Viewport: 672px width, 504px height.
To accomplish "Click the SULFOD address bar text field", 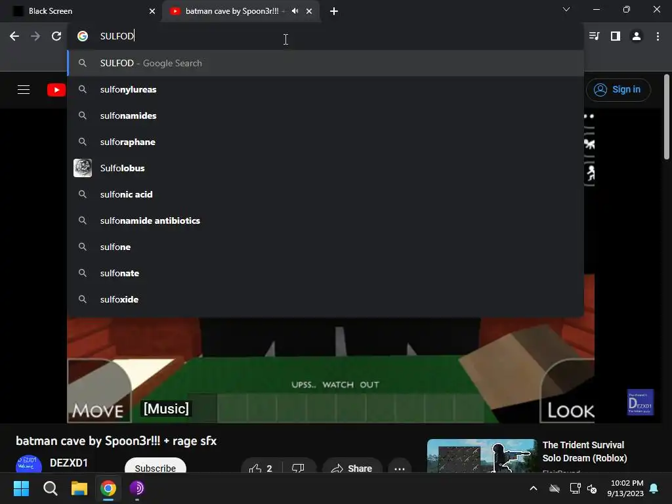I will pyautogui.click(x=325, y=36).
